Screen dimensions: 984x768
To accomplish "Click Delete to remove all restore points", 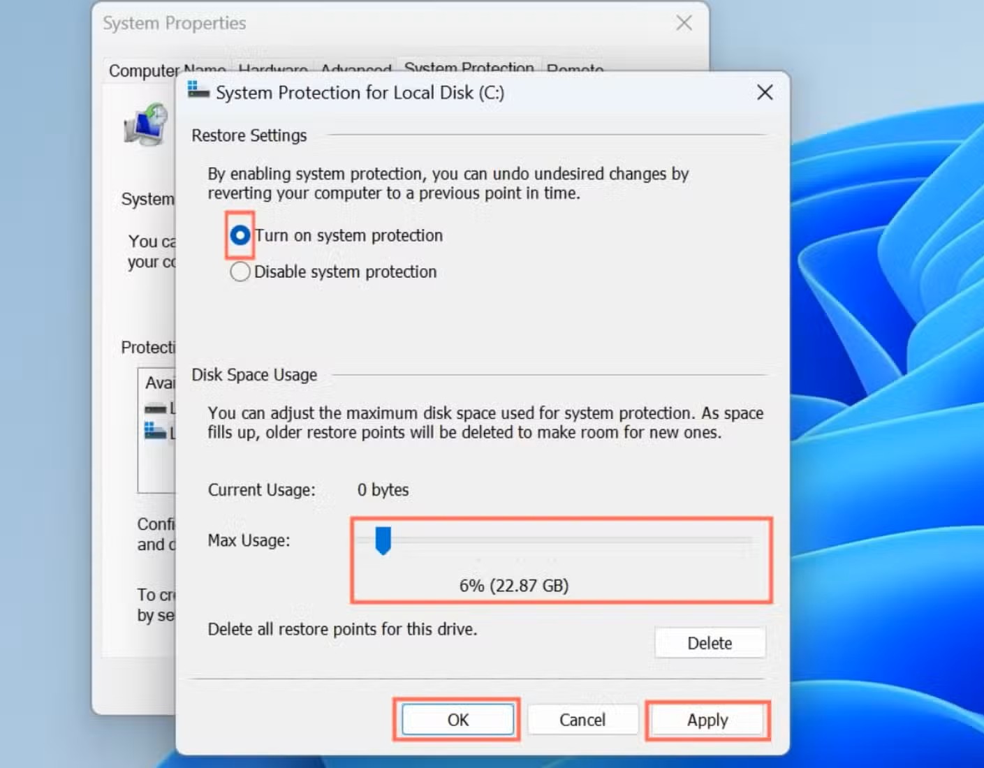I will [710, 642].
